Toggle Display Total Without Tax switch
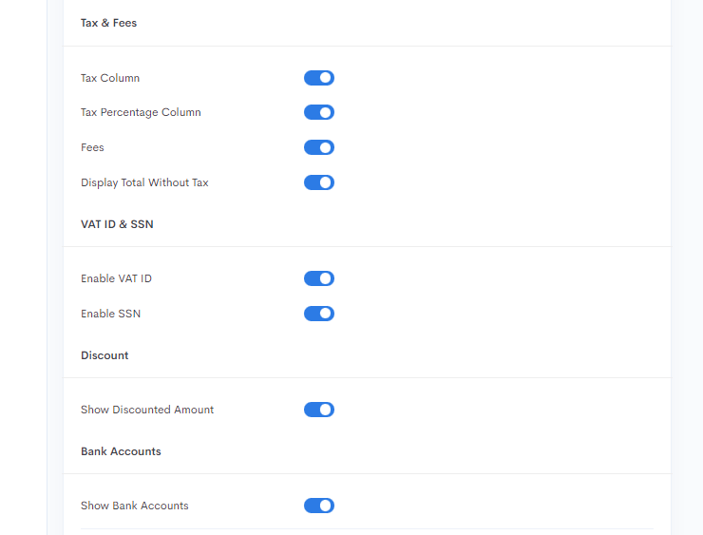The height and width of the screenshot is (535, 703). coord(319,182)
